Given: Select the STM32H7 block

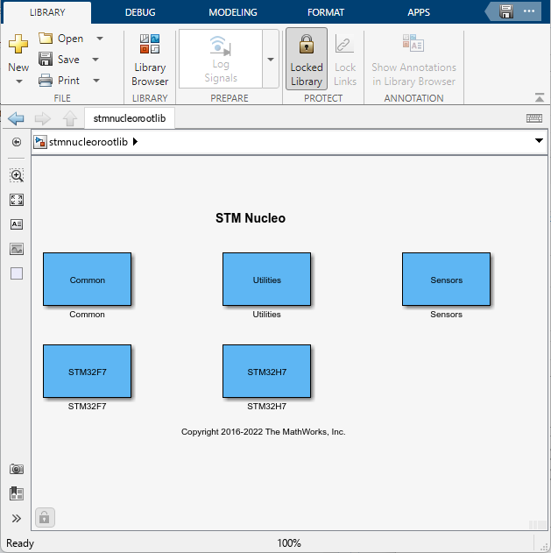Looking at the screenshot, I should (x=266, y=372).
